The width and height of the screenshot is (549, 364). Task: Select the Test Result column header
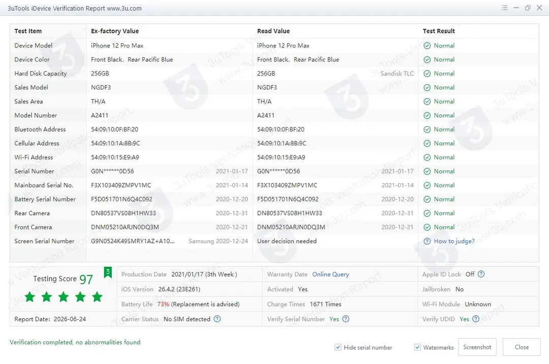439,31
